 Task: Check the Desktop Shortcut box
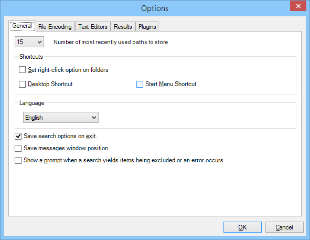point(22,84)
